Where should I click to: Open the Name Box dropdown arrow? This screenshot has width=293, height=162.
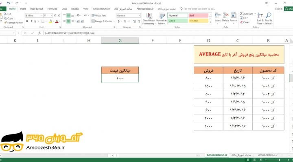tap(14, 33)
